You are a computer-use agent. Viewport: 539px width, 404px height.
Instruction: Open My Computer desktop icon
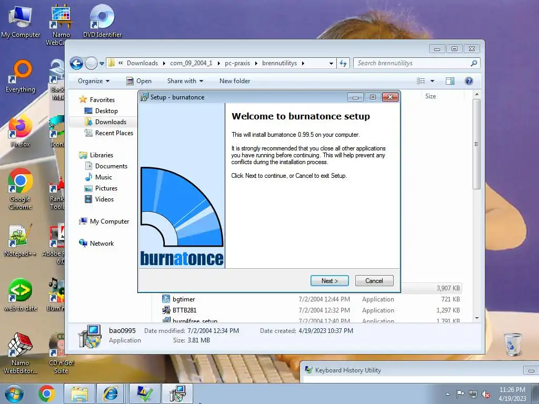(21, 22)
